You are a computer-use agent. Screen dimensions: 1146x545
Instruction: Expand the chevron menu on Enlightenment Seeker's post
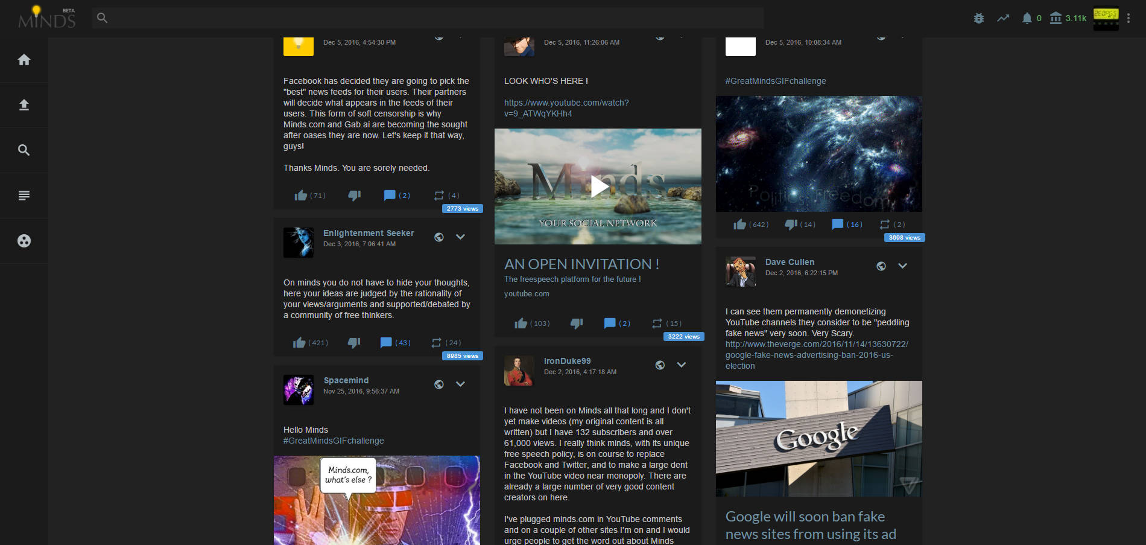click(460, 237)
